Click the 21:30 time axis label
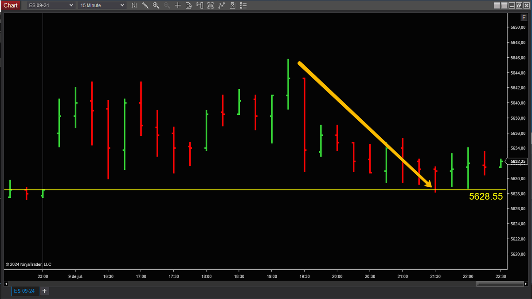This screenshot has width=532, height=299. pyautogui.click(x=435, y=276)
